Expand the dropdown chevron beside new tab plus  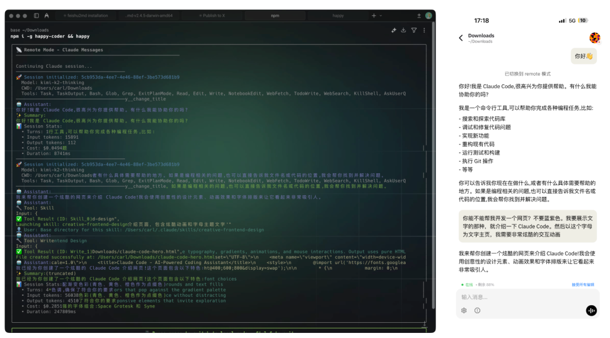[381, 16]
